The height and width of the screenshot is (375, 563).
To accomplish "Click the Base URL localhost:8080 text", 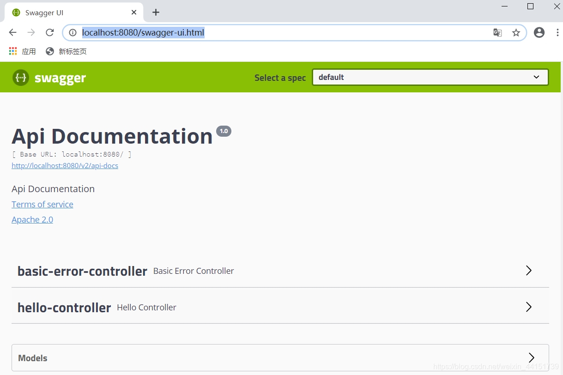I will coord(72,154).
